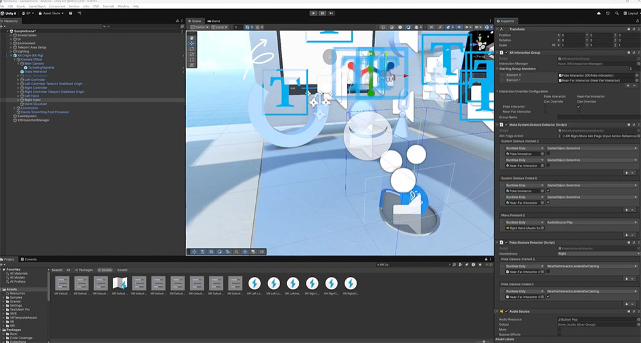Toggle the XR Interaction Group component checkbox

coord(505,53)
